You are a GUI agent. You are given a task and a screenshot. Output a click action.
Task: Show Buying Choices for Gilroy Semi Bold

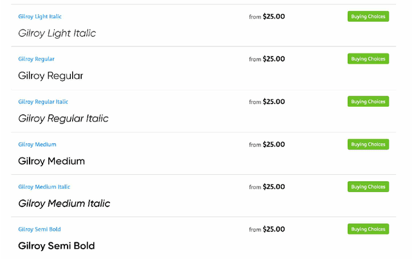point(368,229)
